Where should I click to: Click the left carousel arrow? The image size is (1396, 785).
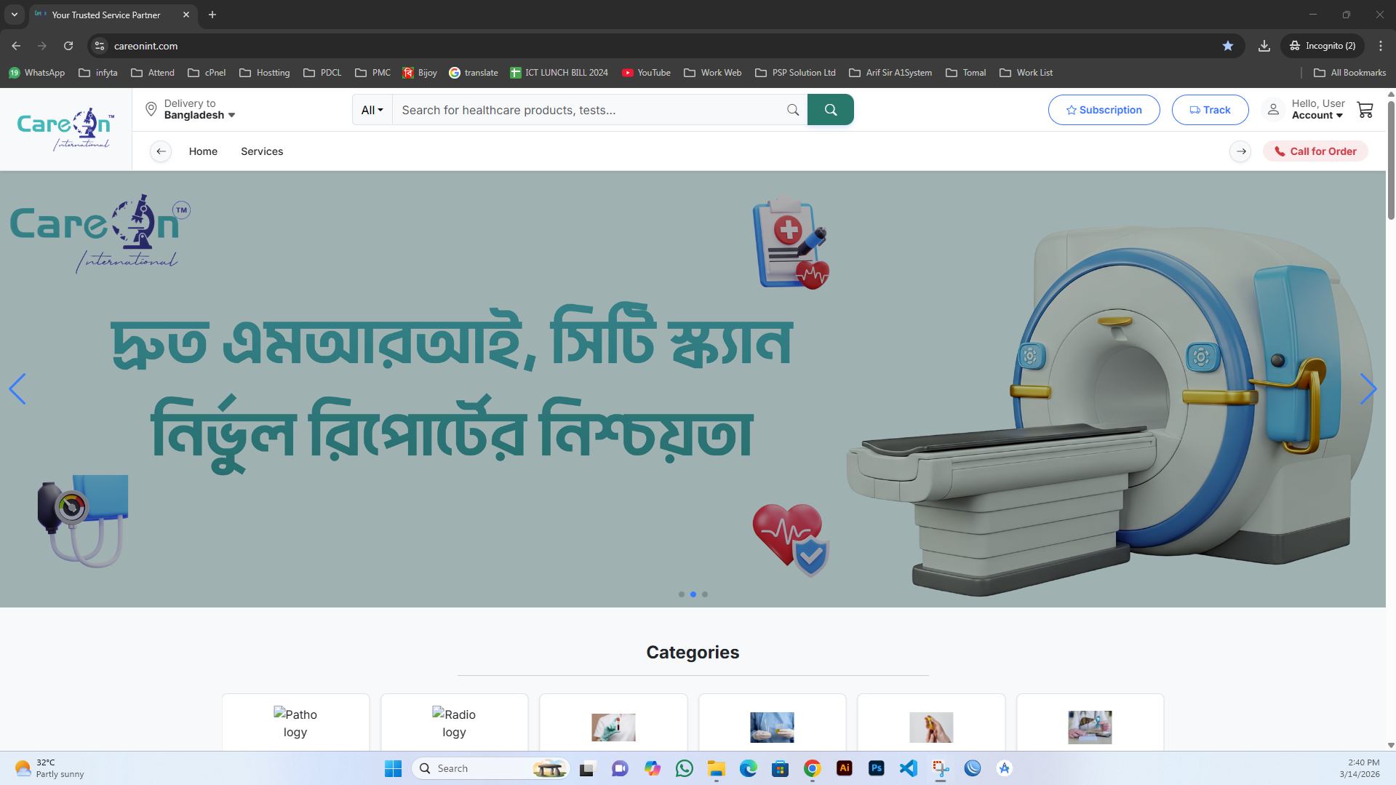pyautogui.click(x=19, y=389)
